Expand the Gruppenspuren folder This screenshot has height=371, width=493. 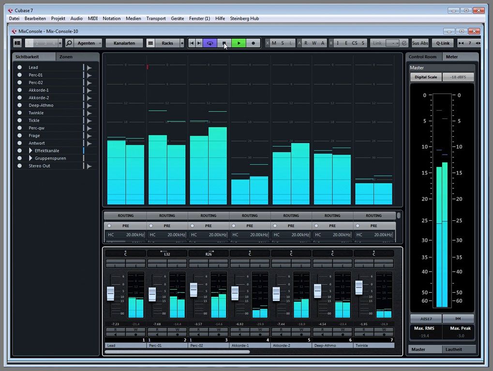point(30,158)
